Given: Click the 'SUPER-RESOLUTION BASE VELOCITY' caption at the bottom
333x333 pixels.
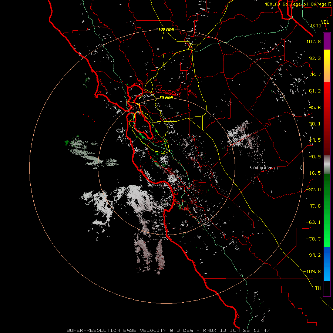Looking at the screenshot, I should point(117,330).
